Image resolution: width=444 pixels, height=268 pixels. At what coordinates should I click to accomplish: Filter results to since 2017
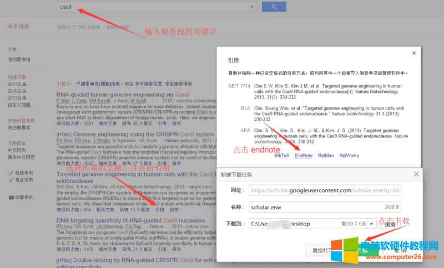click(x=17, y=83)
